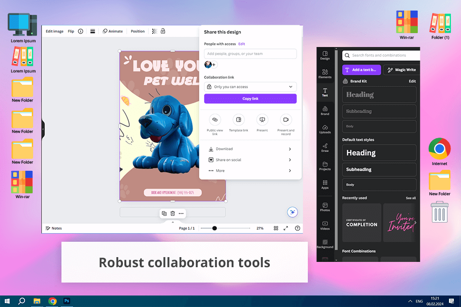The image size is (461, 307).
Task: Open the Projects sidebar icon
Action: [x=325, y=166]
